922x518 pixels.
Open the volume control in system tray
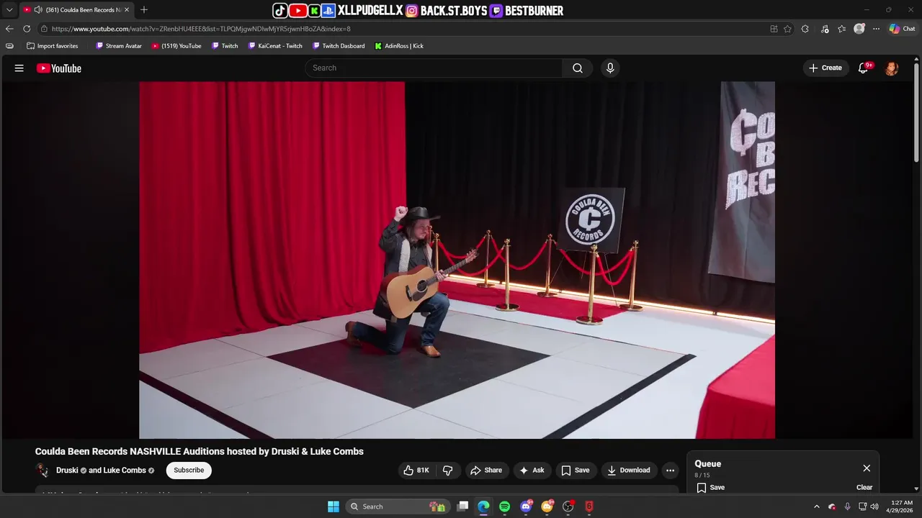point(874,506)
